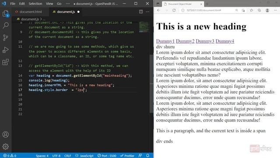Open browser zoom magnifier icon
The height and width of the screenshot is (158, 280).
(x=237, y=10)
